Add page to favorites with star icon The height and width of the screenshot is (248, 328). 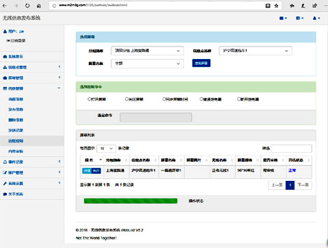(276, 5)
